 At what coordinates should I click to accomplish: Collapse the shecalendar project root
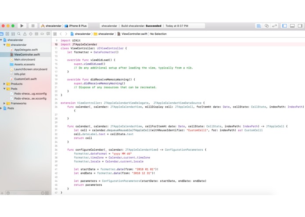coord(1,40)
